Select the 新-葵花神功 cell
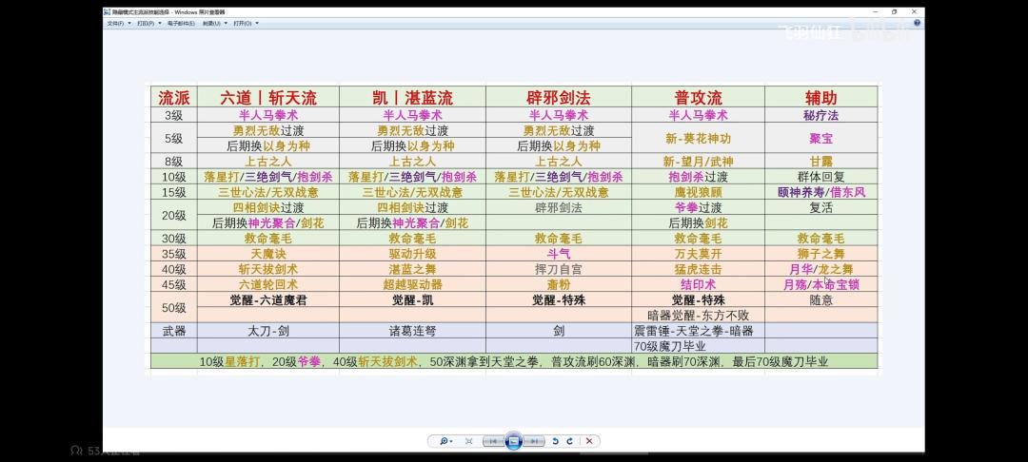The width and height of the screenshot is (1028, 462). pyautogui.click(x=698, y=138)
